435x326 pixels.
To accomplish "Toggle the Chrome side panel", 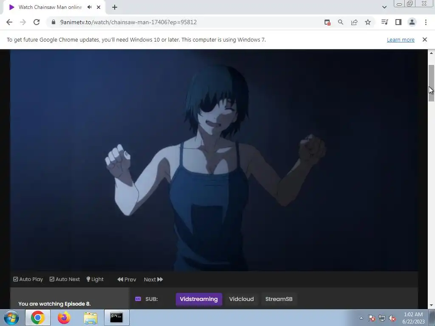I will [398, 22].
